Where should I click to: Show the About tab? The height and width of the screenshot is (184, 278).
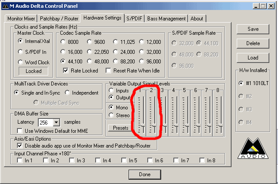click(x=197, y=19)
